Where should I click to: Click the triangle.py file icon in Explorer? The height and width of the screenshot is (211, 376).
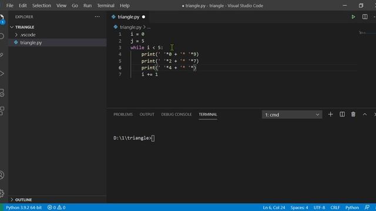pyautogui.click(x=16, y=42)
